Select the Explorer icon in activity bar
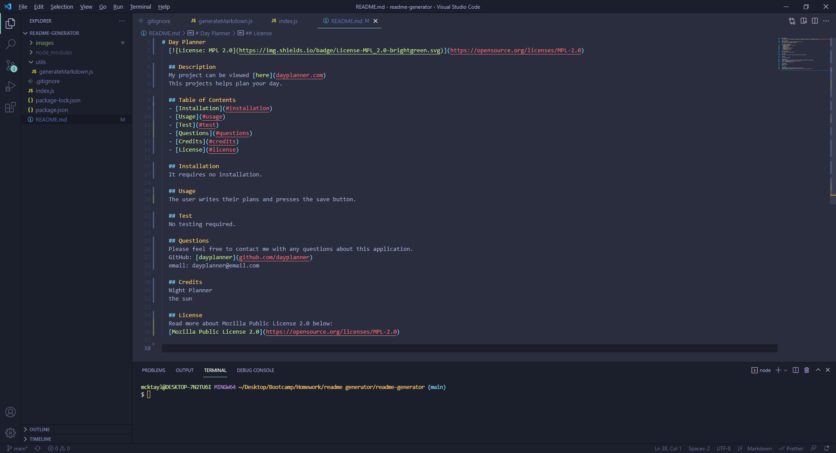 (10, 24)
